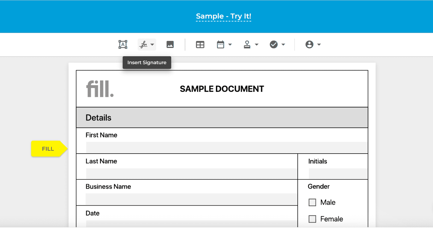
Task: Click the Date label
Action: click(x=93, y=213)
